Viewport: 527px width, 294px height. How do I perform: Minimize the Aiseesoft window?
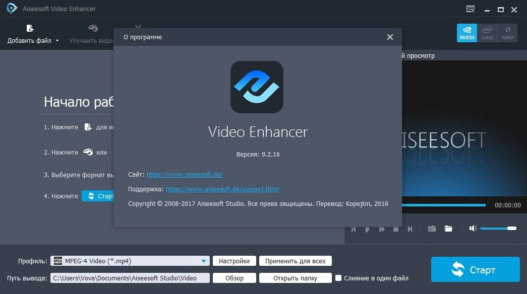coord(487,10)
